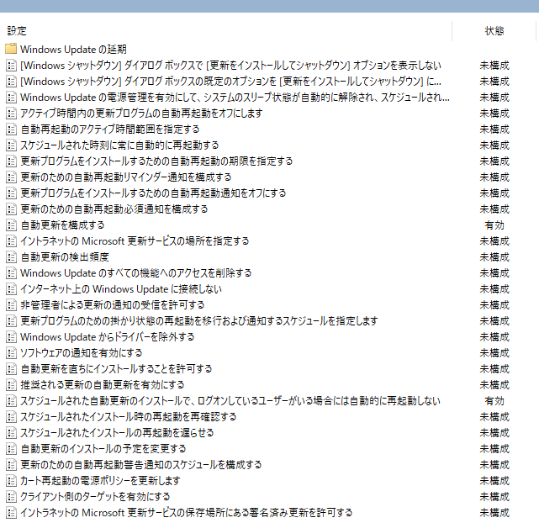Select クライアント側のターゲットを有効にする text

95,497
